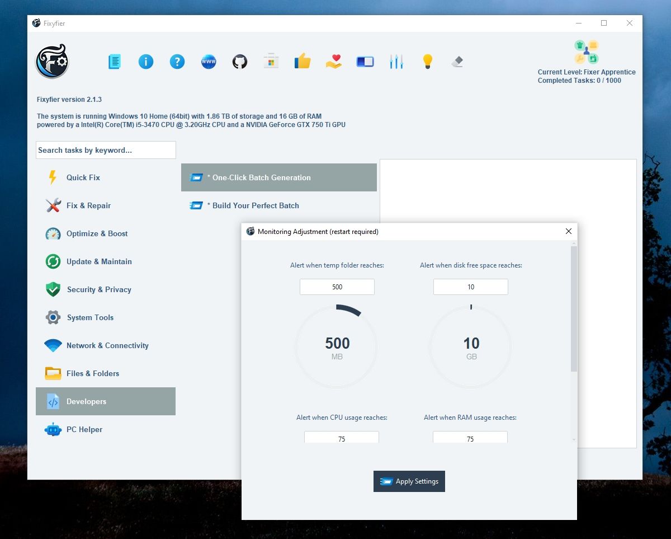
Task: Click "Alert when temp folder reaches:" label
Action: [x=337, y=265]
